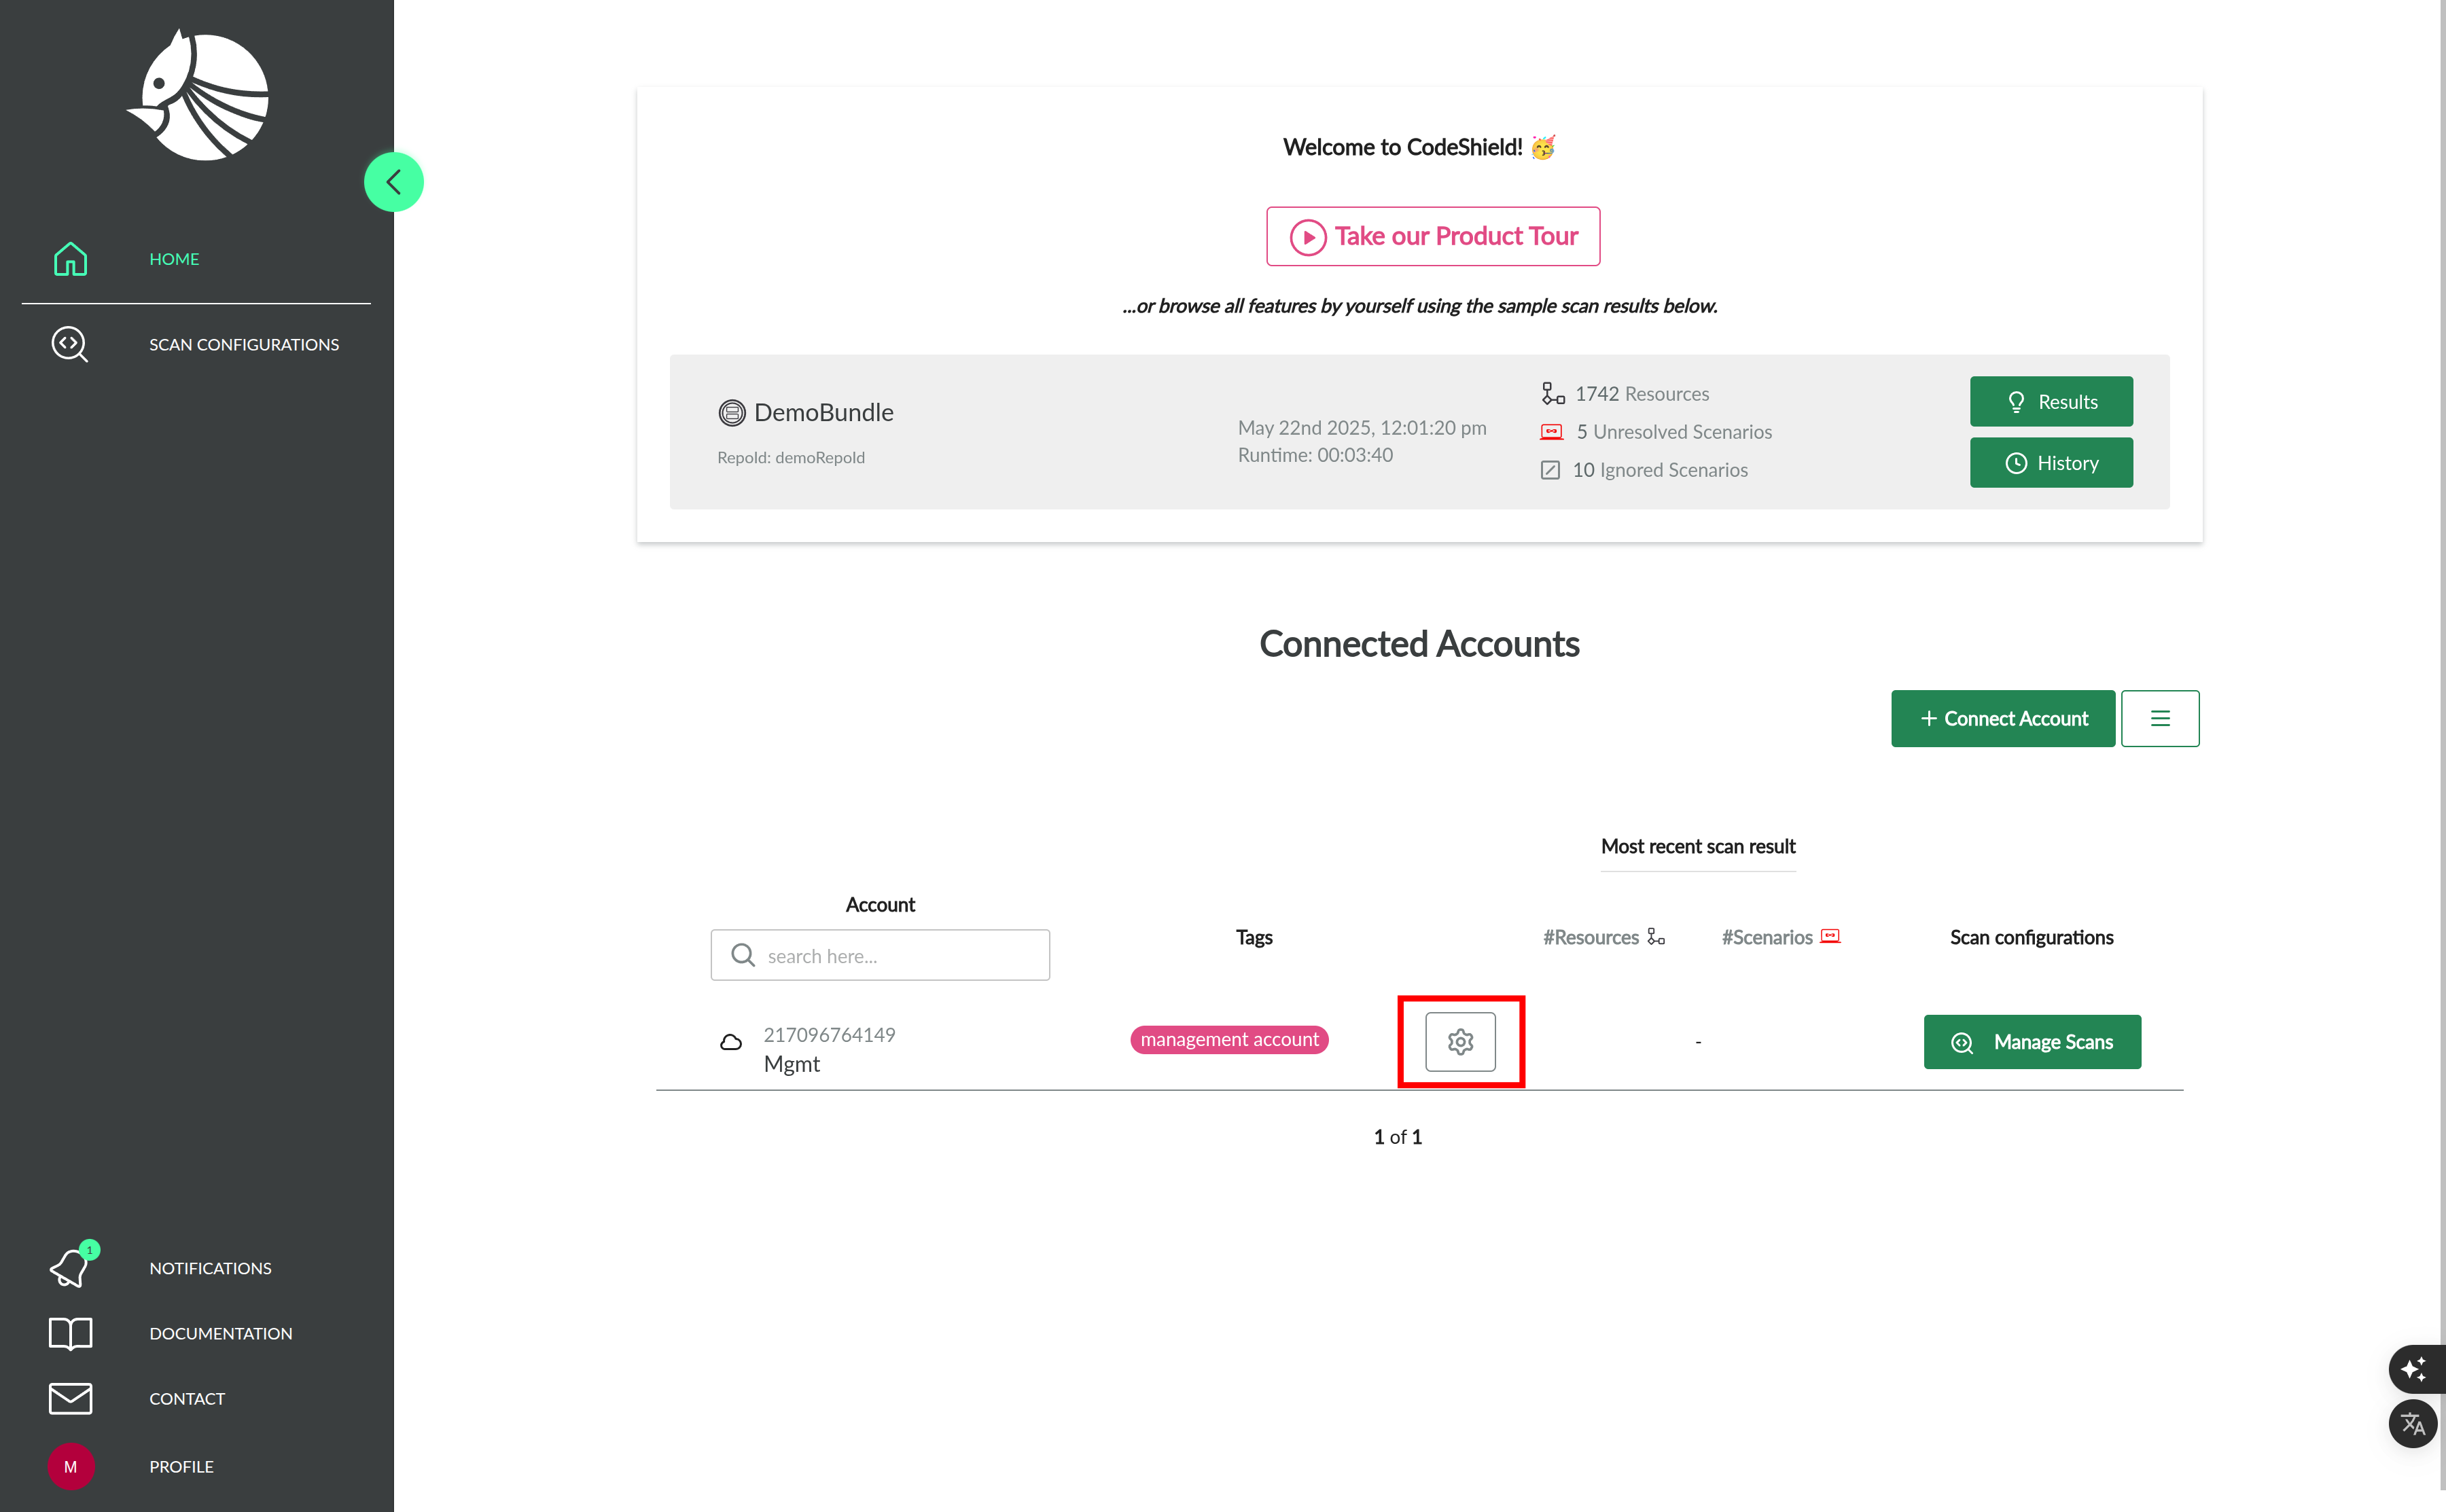
Task: Click Take our Product Tour
Action: point(1432,236)
